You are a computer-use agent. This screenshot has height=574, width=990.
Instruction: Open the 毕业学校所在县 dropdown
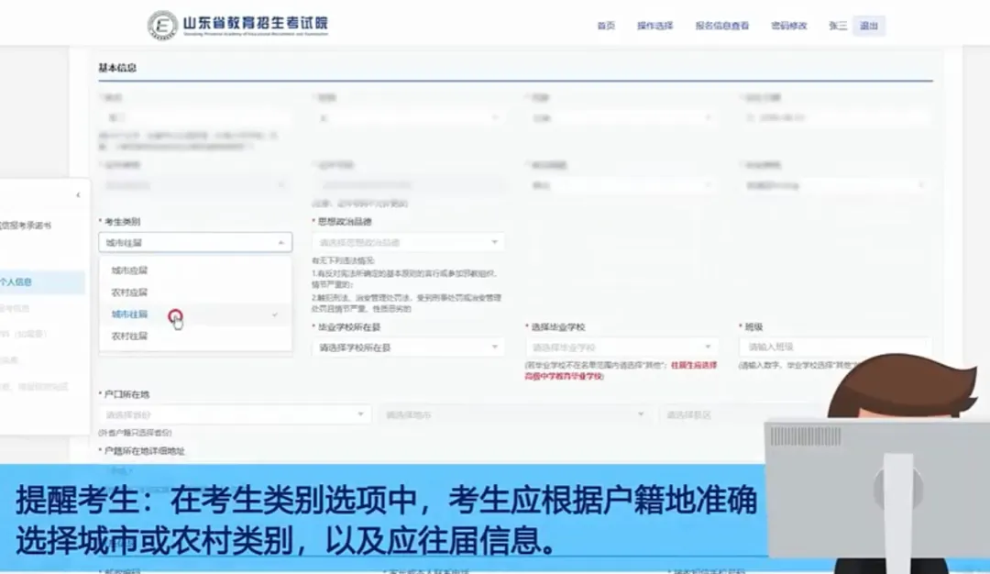coord(408,348)
